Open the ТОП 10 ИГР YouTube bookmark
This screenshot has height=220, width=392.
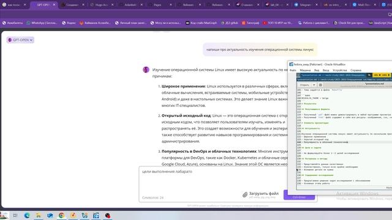coord(277,23)
